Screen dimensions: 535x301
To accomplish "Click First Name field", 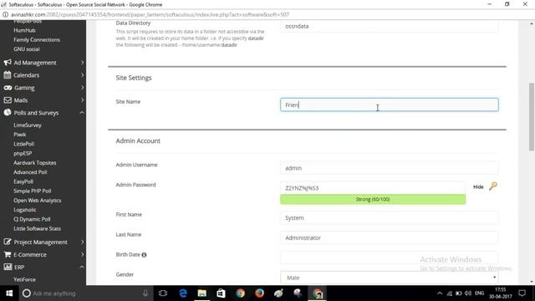I will [389, 217].
